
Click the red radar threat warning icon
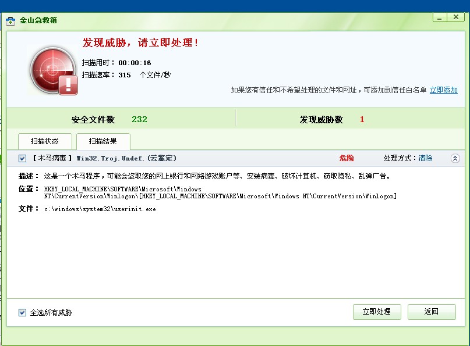pyautogui.click(x=54, y=70)
